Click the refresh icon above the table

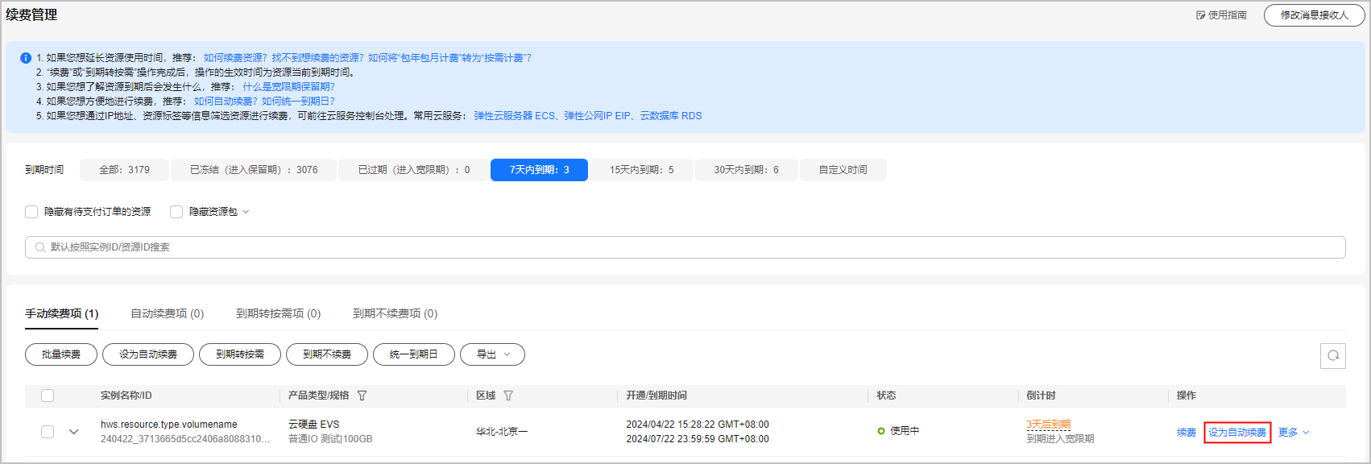pos(1332,355)
